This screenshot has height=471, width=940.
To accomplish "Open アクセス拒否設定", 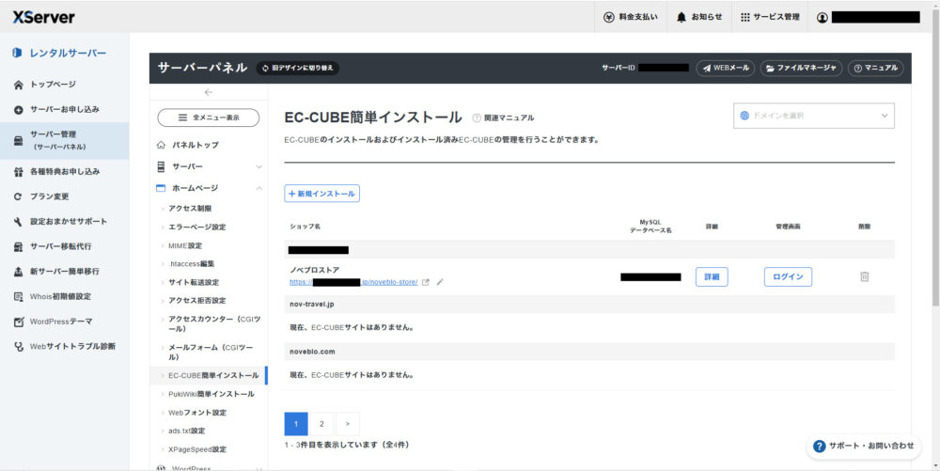I will coord(196,300).
